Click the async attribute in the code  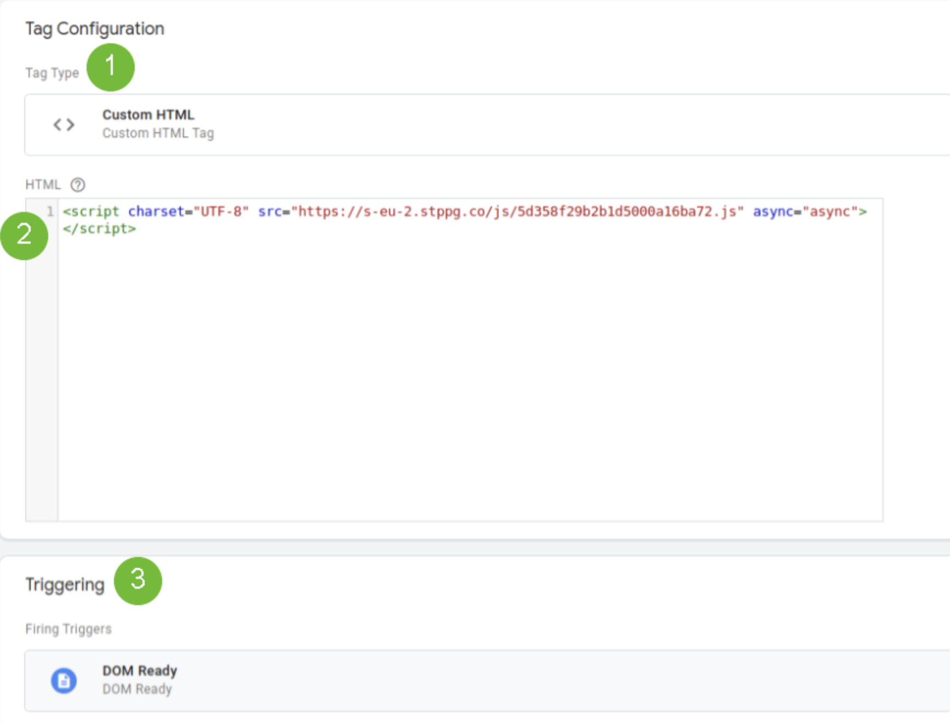pyautogui.click(x=809, y=211)
